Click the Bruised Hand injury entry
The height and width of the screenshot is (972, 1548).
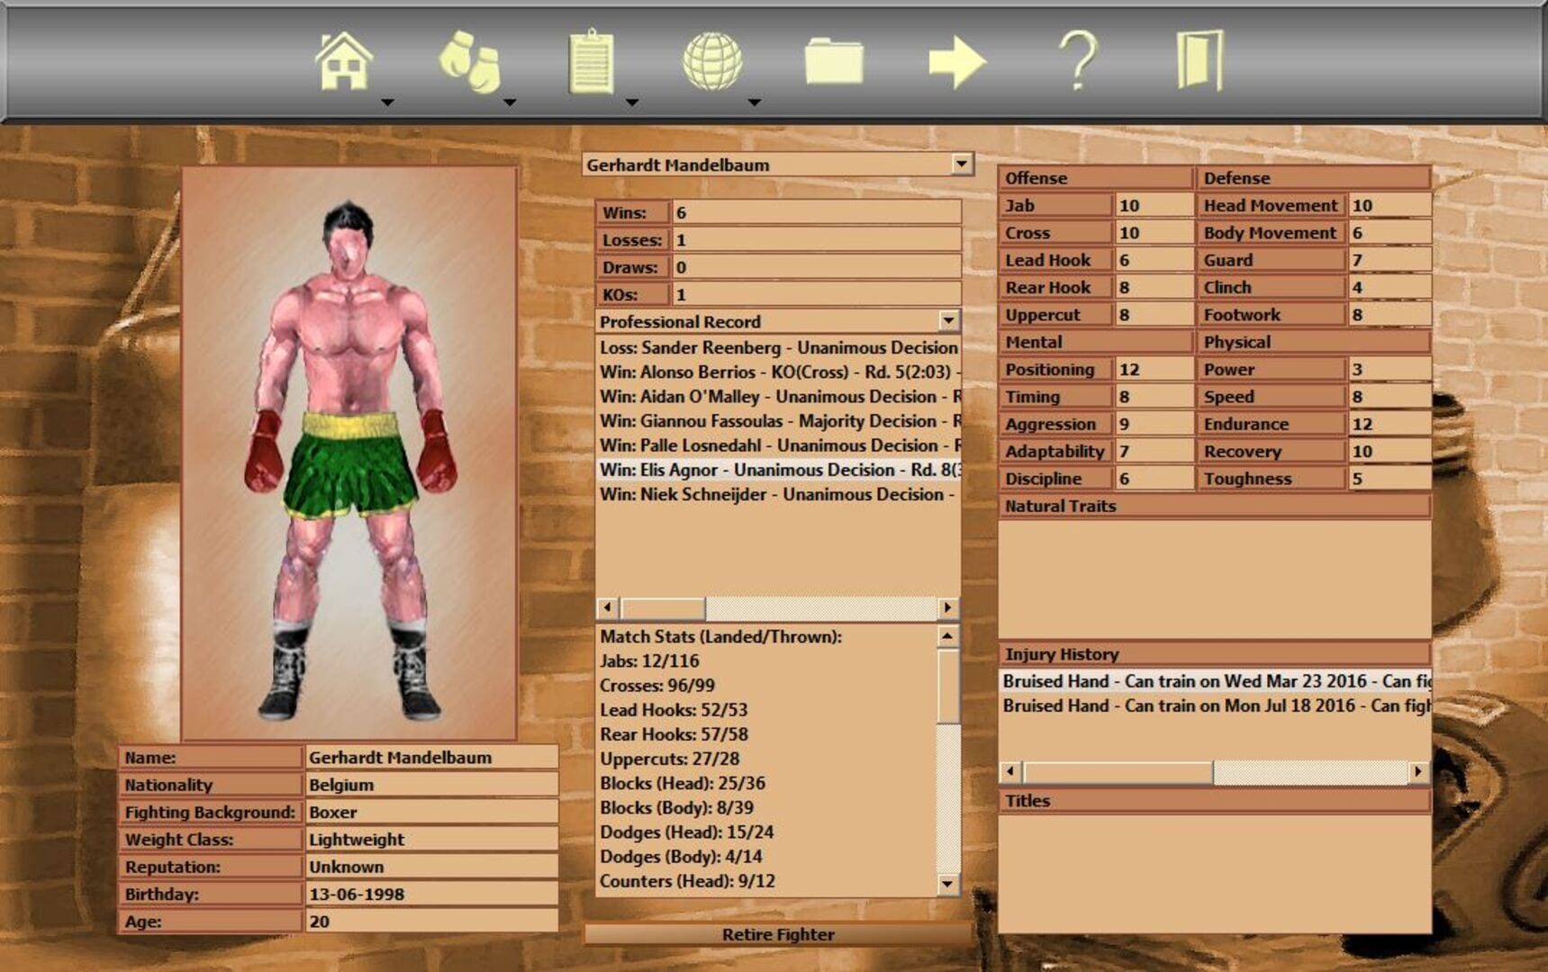1171,681
